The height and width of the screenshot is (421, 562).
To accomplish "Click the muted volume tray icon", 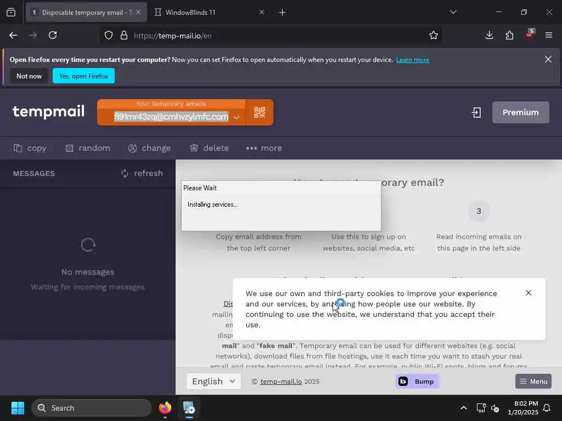I will click(495, 408).
